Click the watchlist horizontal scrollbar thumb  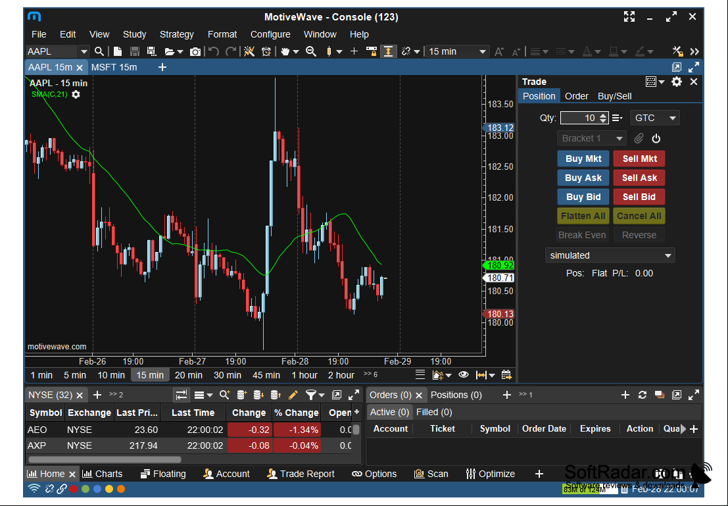[105, 459]
